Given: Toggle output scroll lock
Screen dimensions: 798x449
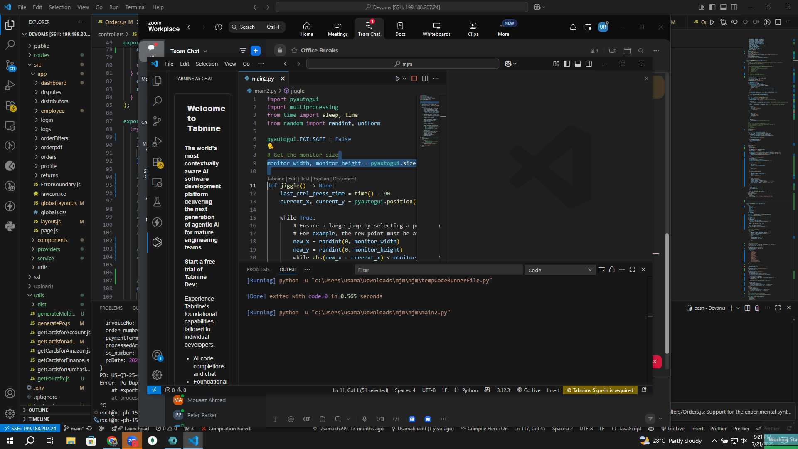Looking at the screenshot, I should tap(612, 270).
